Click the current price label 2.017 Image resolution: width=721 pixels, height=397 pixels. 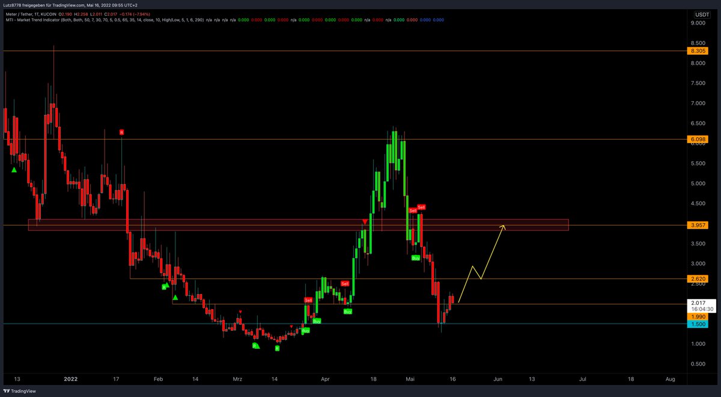(699, 303)
